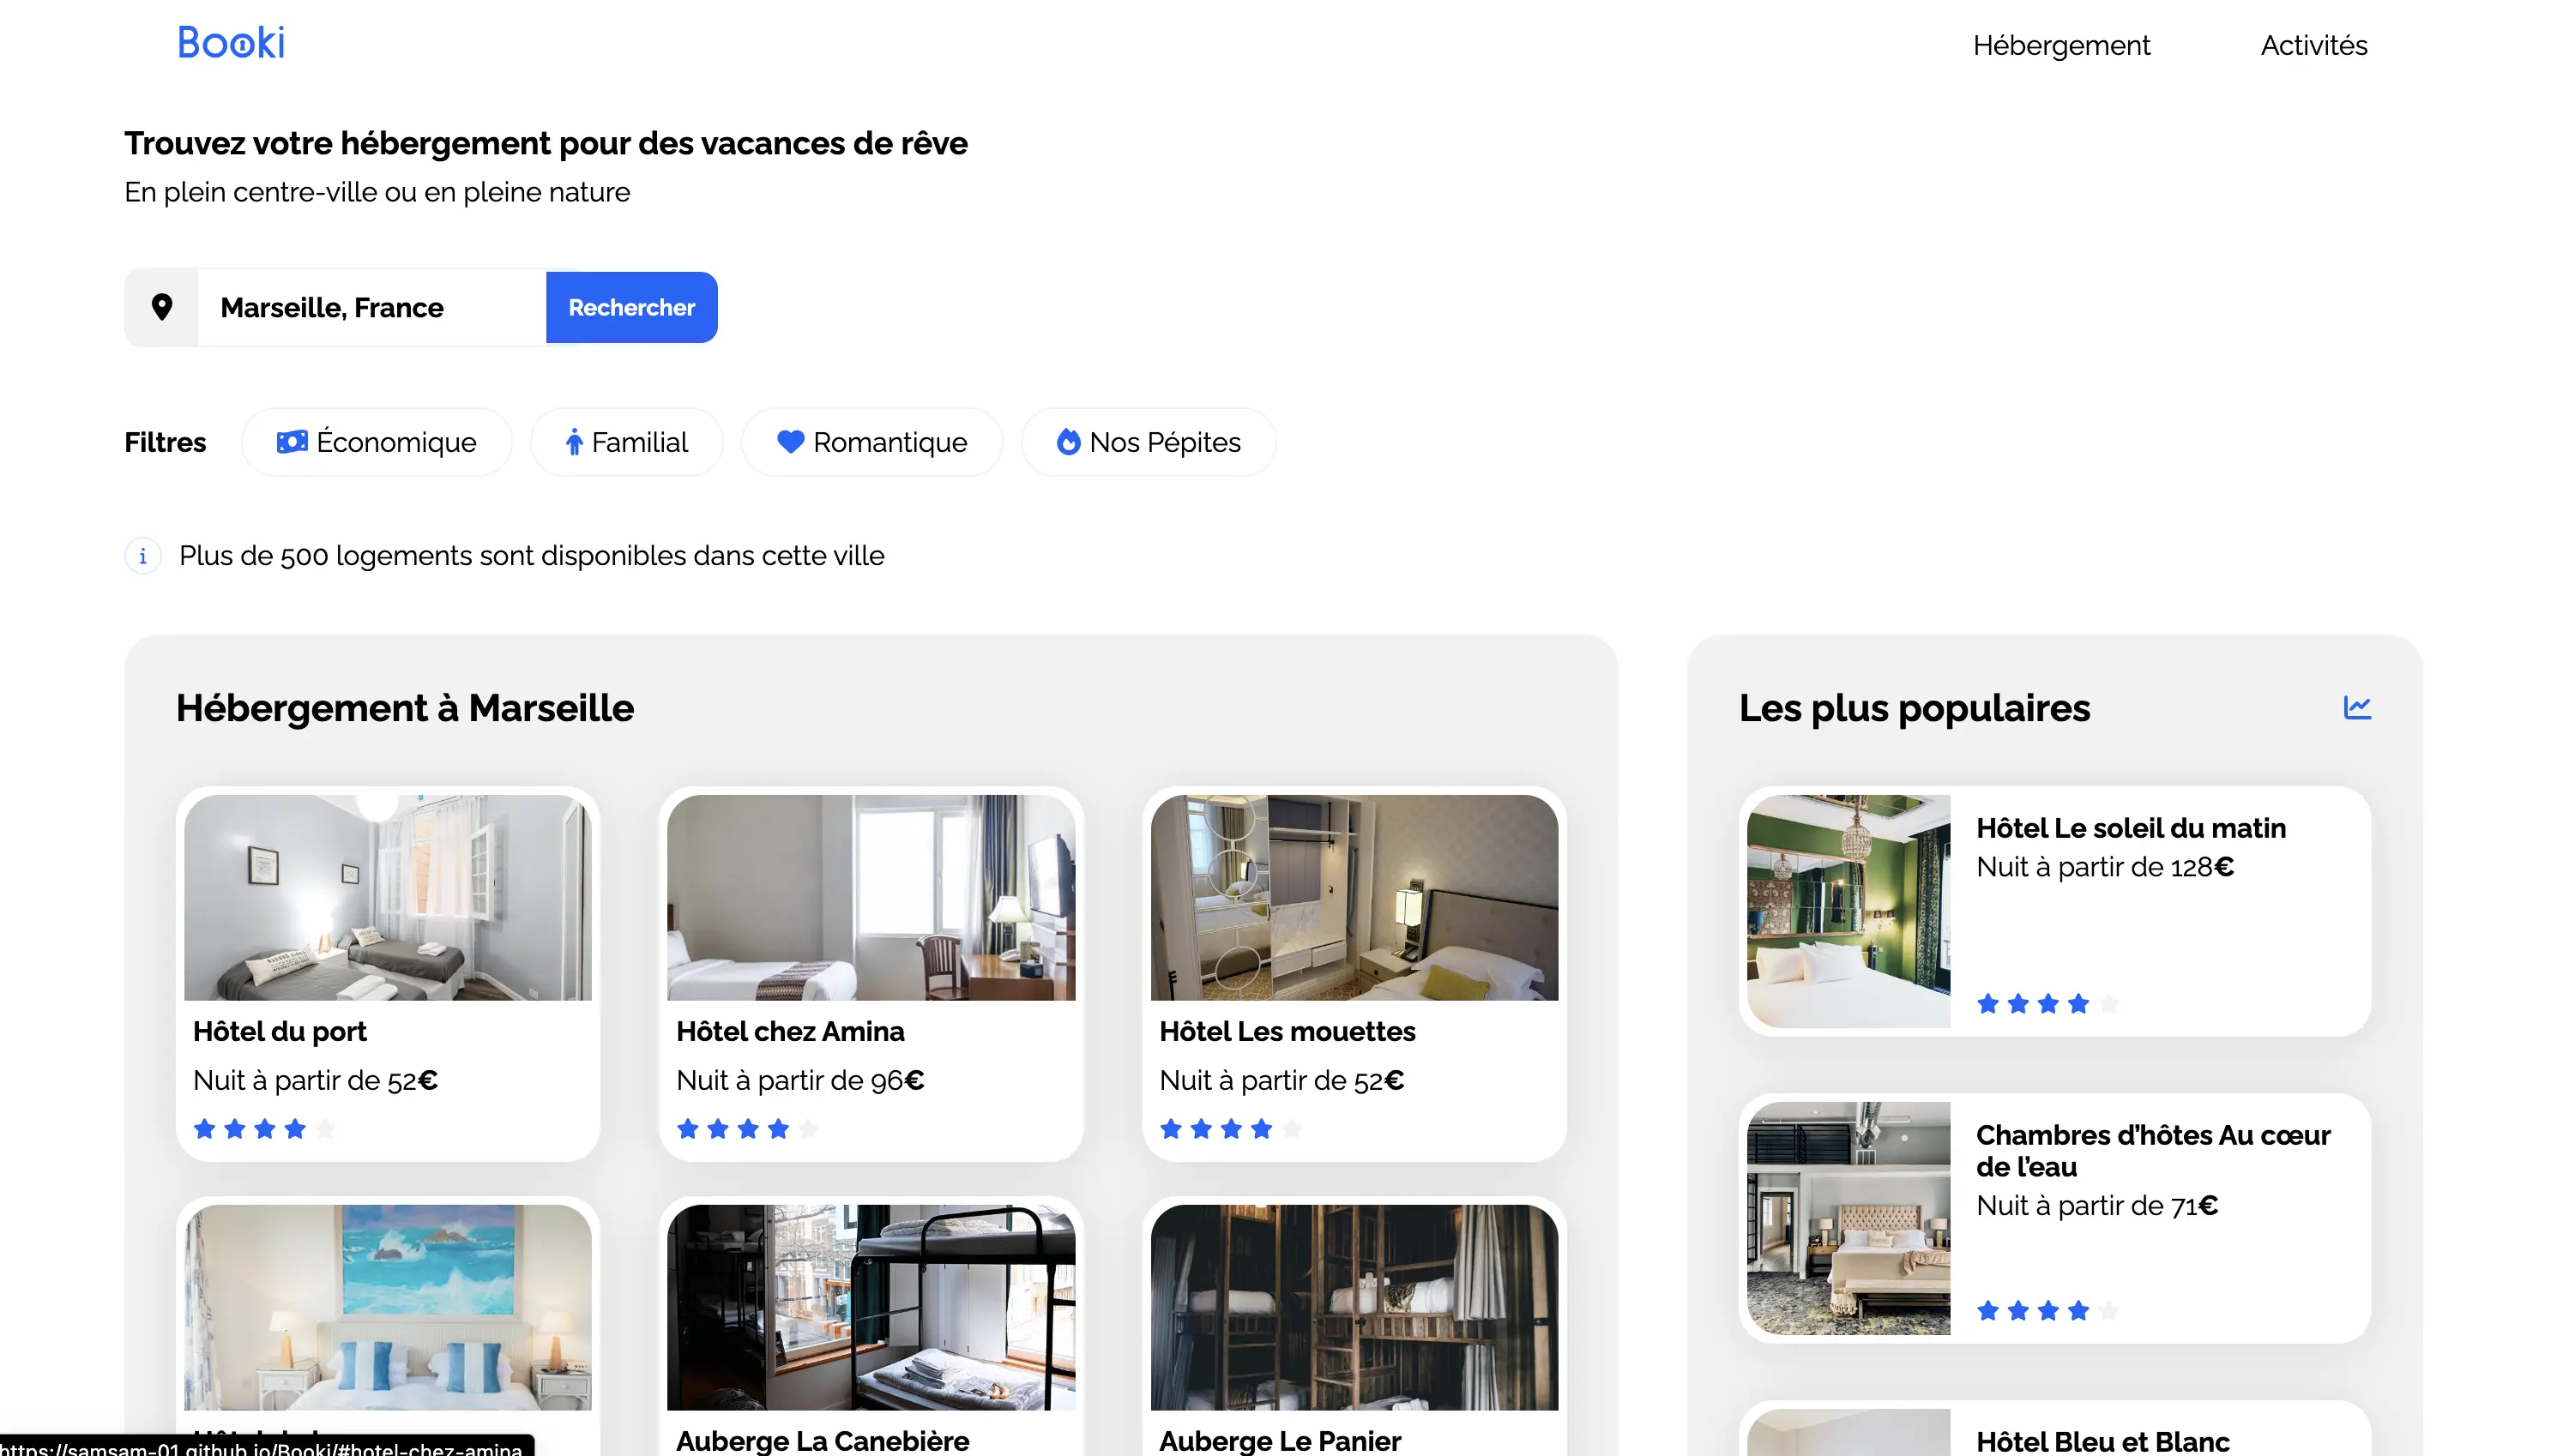Toggle the Familial filter
Viewport: 2551px width, 1456px height.
click(627, 442)
